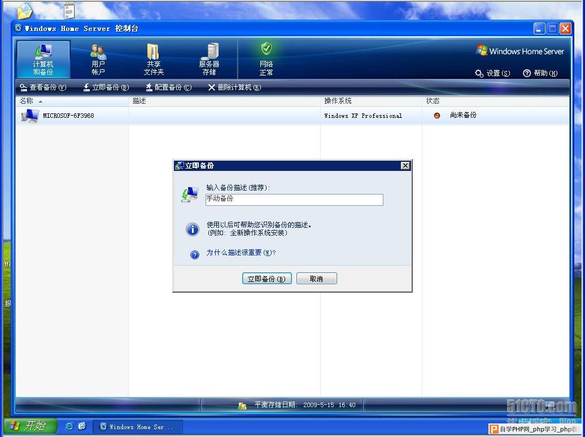Viewport: 585px width, 437px height.
Task: Click the backup computer icon in dialog
Action: [x=190, y=195]
